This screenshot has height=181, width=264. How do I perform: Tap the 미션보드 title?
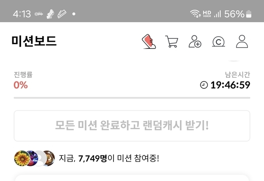(34, 41)
